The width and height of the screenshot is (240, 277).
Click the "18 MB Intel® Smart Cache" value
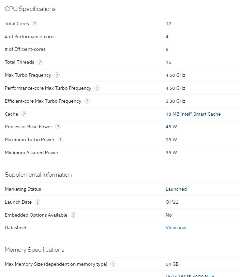pyautogui.click(x=193, y=114)
